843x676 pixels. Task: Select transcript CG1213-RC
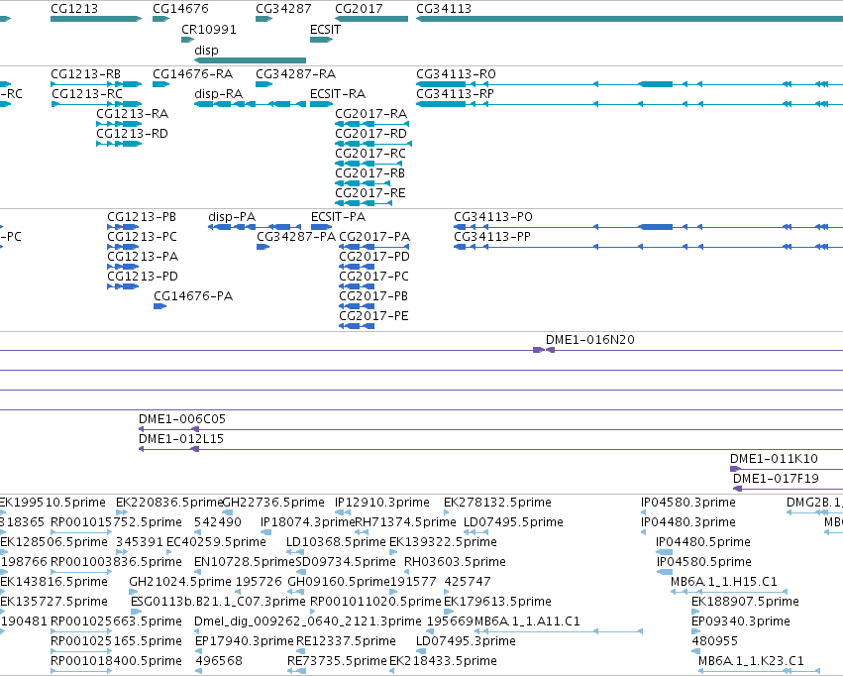[96, 104]
